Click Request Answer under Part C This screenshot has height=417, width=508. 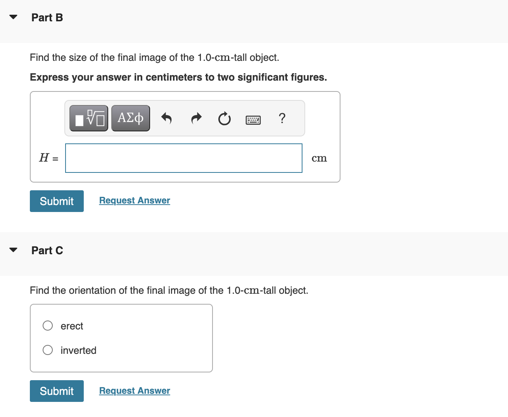tap(134, 391)
